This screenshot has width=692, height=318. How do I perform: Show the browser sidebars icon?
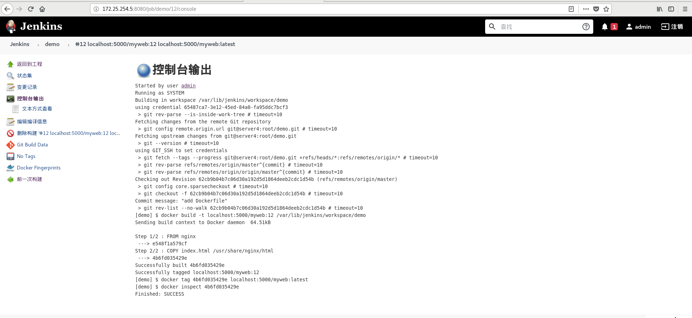671,9
